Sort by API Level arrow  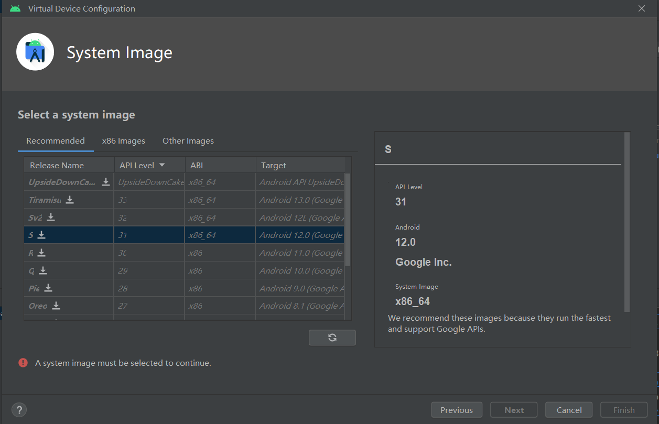point(162,165)
